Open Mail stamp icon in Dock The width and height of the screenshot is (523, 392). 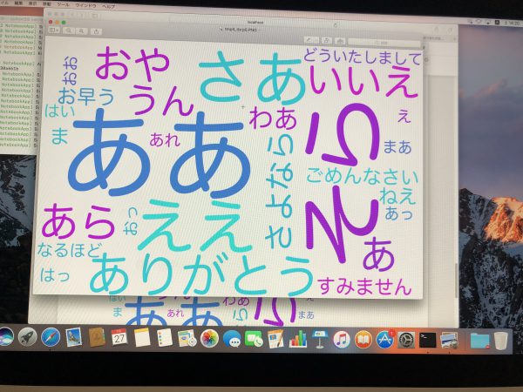pyautogui.click(x=74, y=337)
